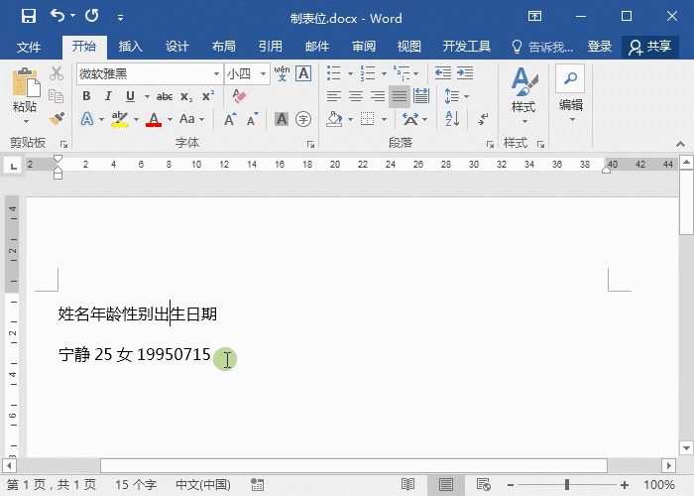
Task: Click the zoom slider handle
Action: tap(567, 485)
